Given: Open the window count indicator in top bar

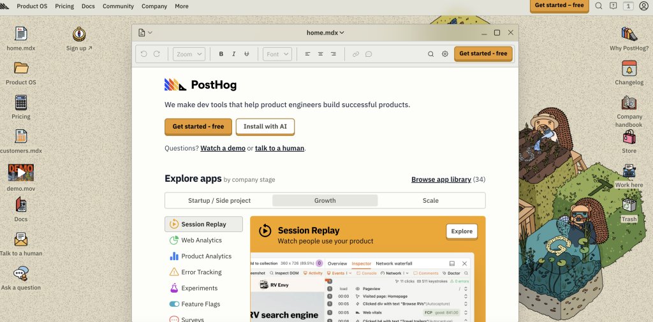Looking at the screenshot, I should tap(628, 6).
